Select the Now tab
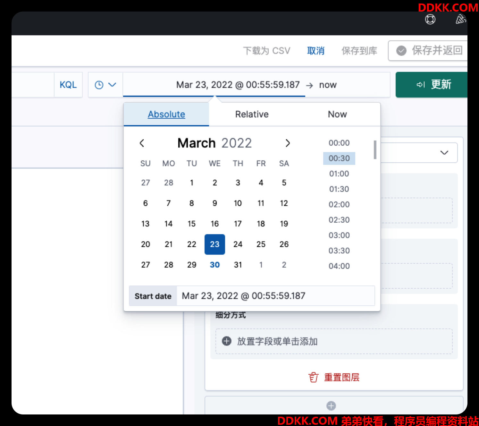Viewport: 479px width, 426px height. 337,114
